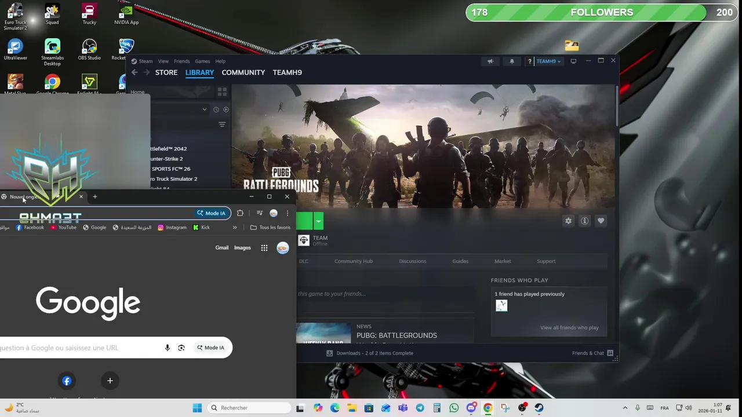Open Images link on Google page
The image size is (742, 417).
pos(242,248)
